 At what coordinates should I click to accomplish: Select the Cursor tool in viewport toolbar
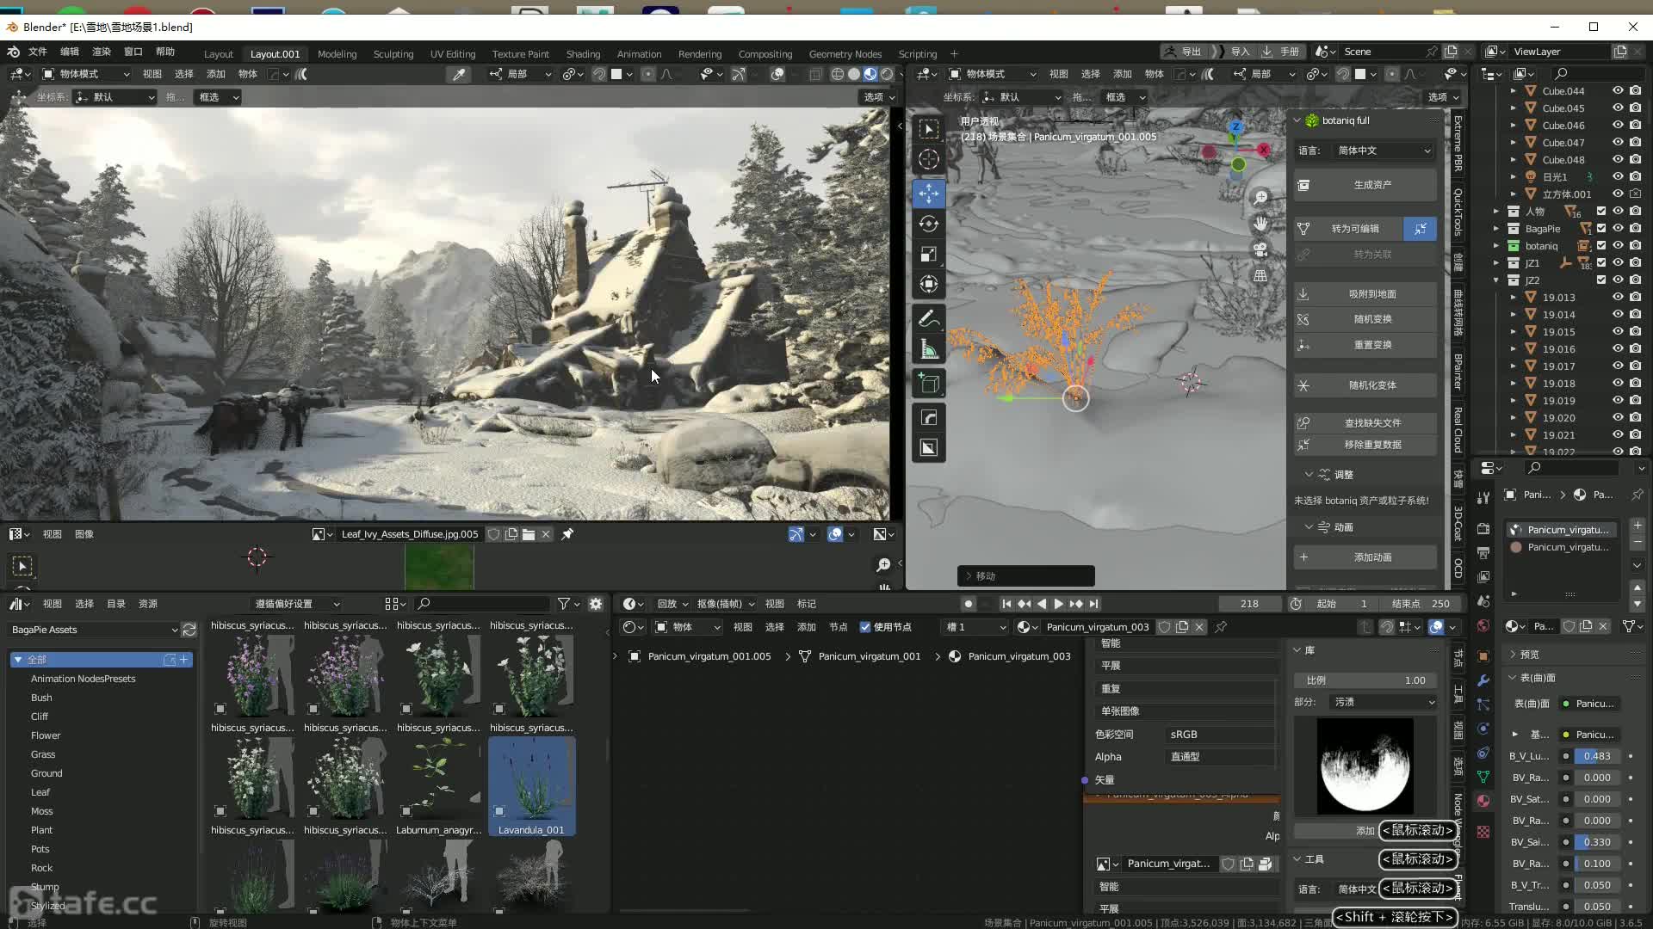pyautogui.click(x=928, y=158)
